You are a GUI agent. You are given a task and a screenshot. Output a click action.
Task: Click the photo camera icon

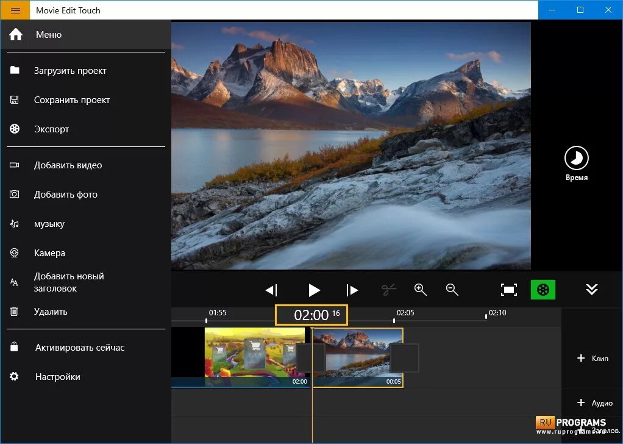14,194
